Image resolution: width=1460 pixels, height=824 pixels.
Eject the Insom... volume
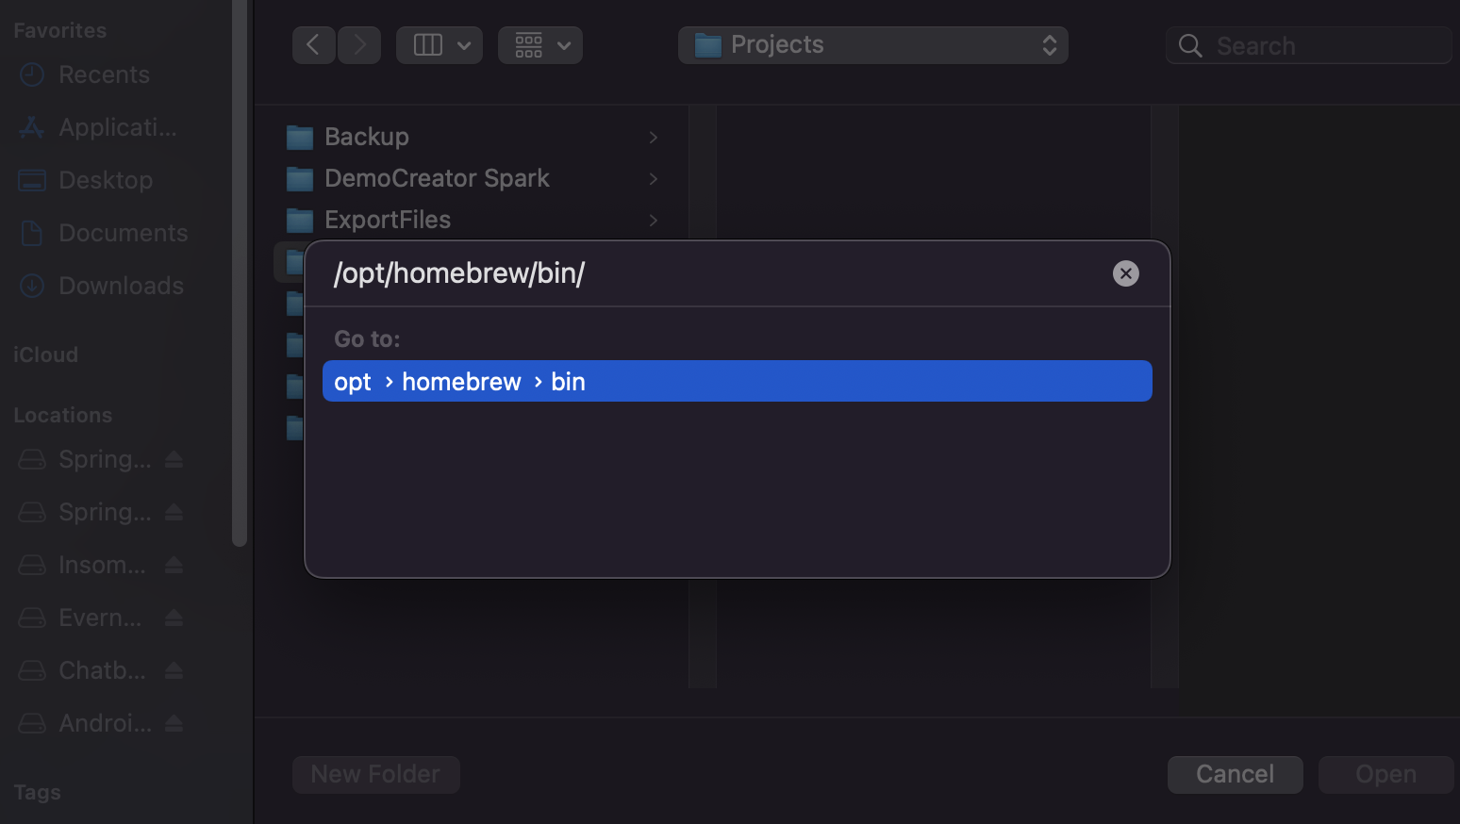tap(174, 565)
